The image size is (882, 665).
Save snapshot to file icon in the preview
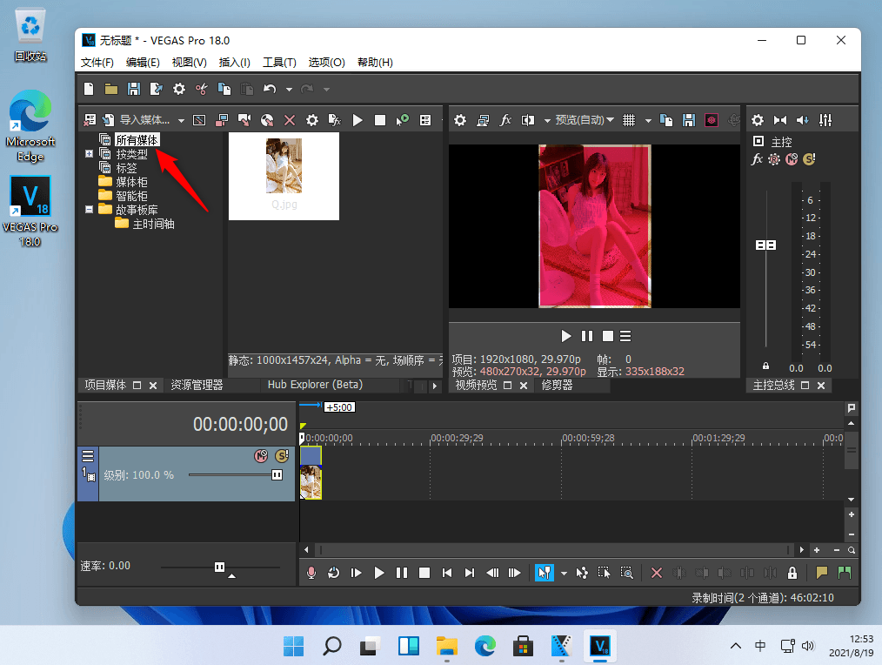pyautogui.click(x=689, y=120)
